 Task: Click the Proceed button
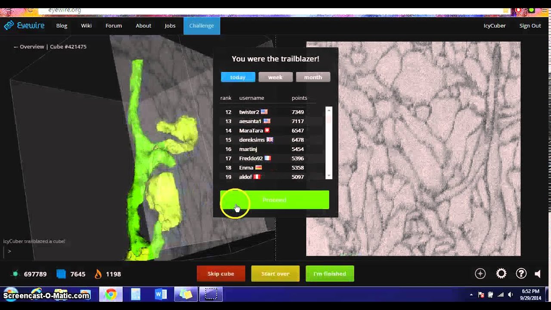click(x=275, y=200)
